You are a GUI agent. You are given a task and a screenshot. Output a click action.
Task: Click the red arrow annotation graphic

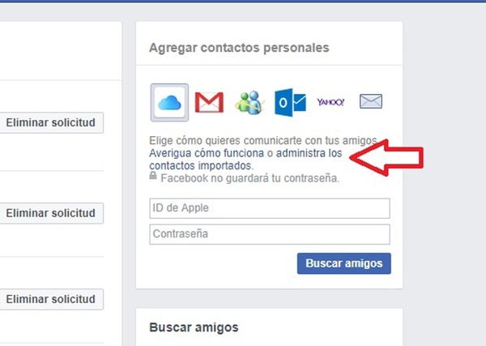click(386, 157)
